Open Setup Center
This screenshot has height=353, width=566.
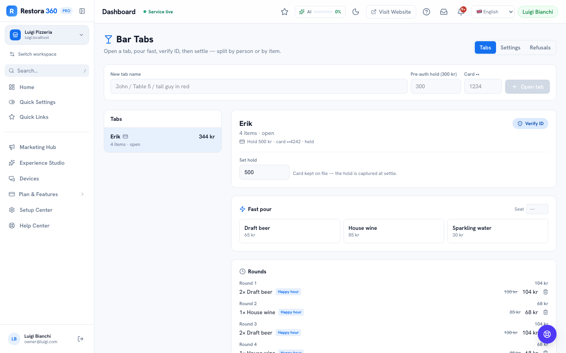[x=47, y=210]
